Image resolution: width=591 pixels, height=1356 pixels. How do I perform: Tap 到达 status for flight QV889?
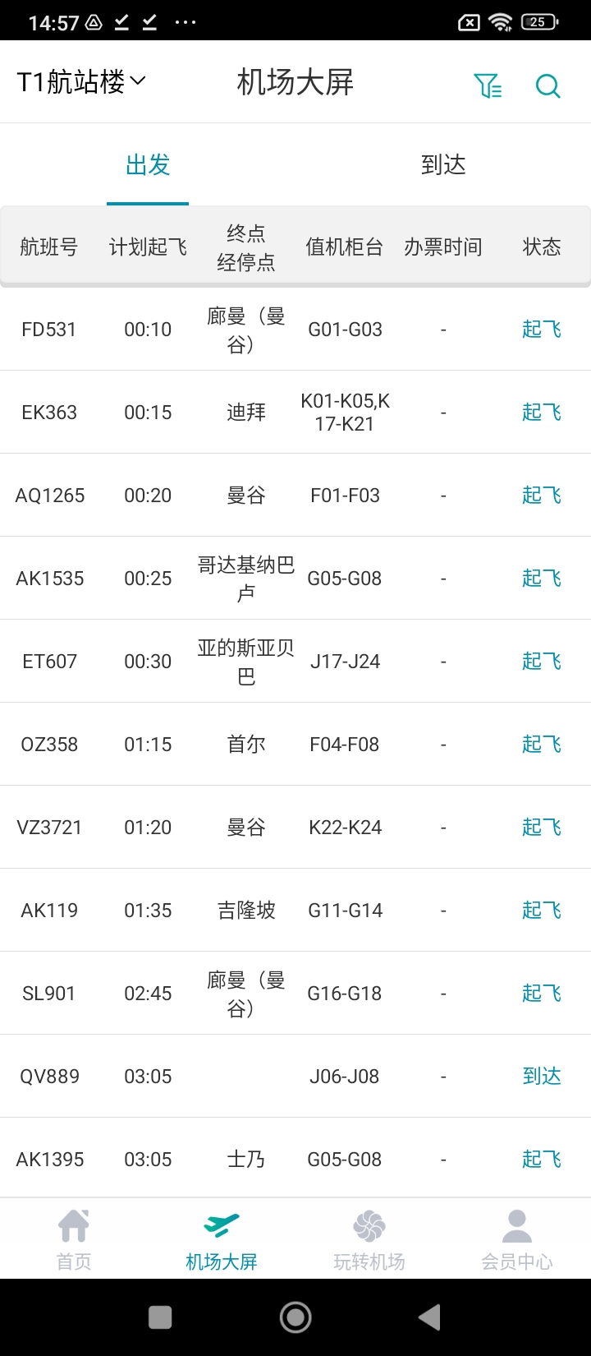point(542,1077)
